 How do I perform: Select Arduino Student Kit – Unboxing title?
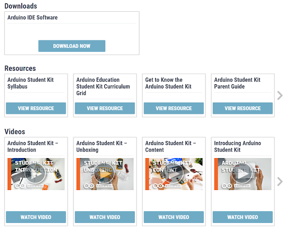(x=101, y=146)
